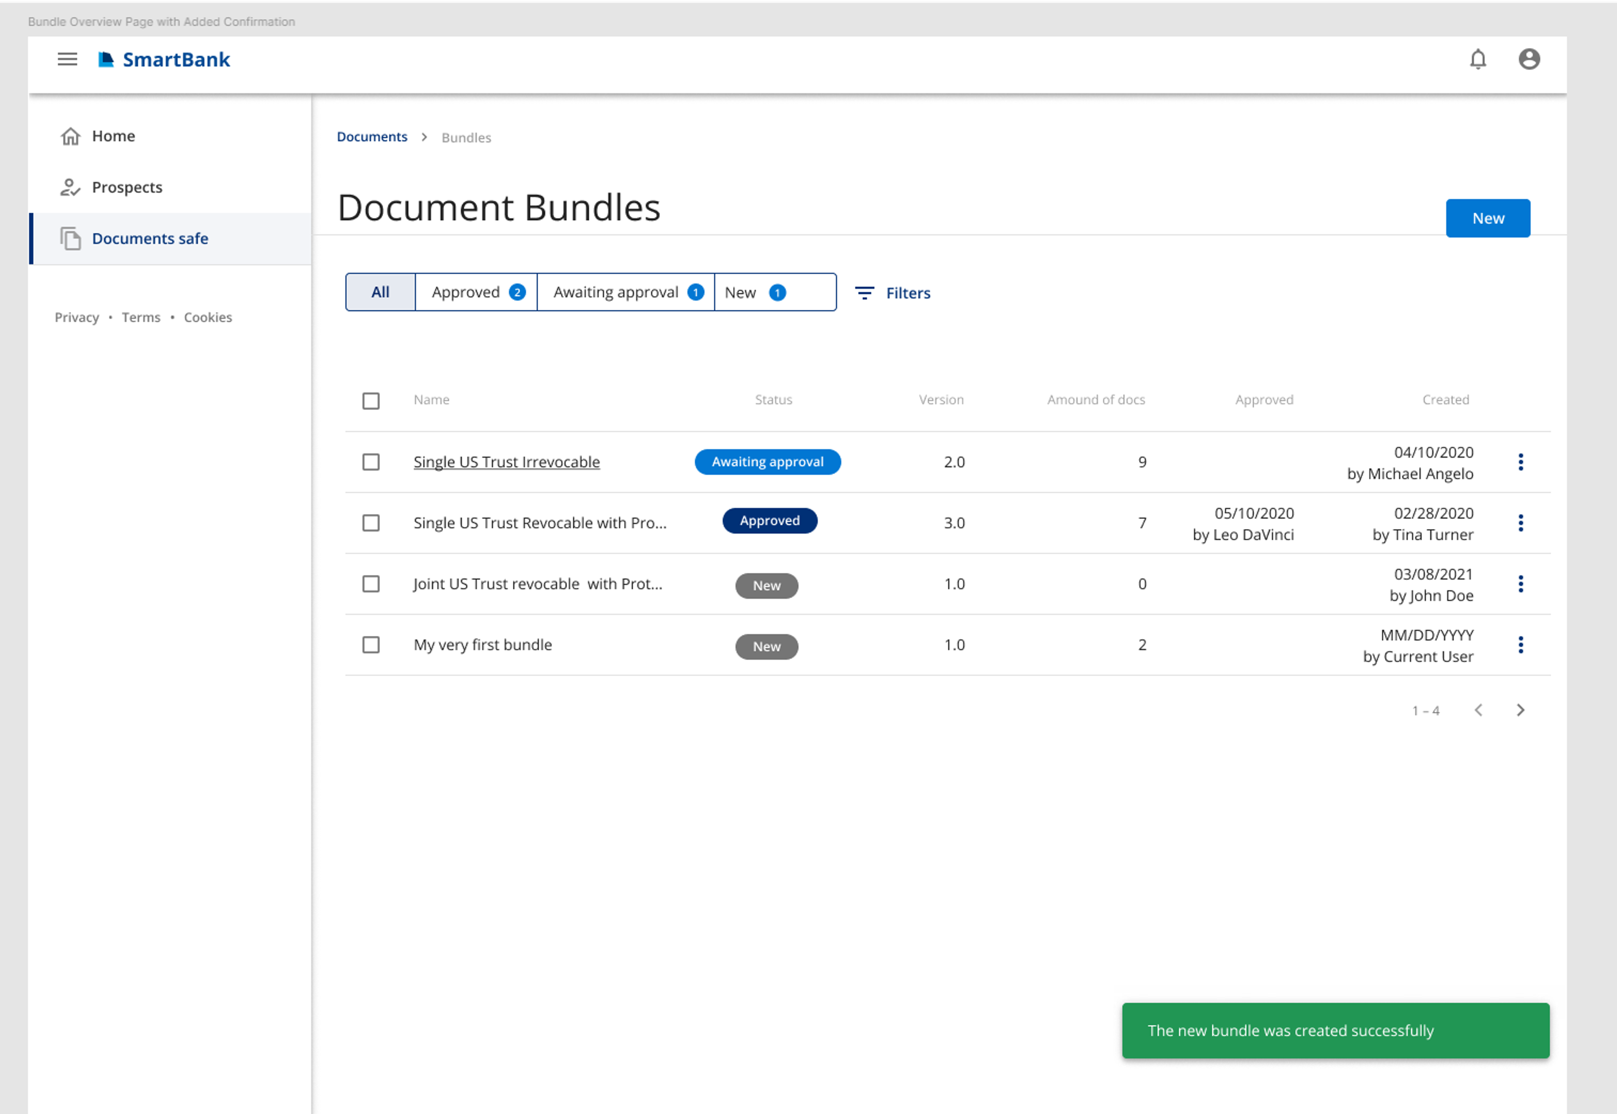Expand options for My very first bundle
The height and width of the screenshot is (1114, 1617).
[x=1520, y=645]
